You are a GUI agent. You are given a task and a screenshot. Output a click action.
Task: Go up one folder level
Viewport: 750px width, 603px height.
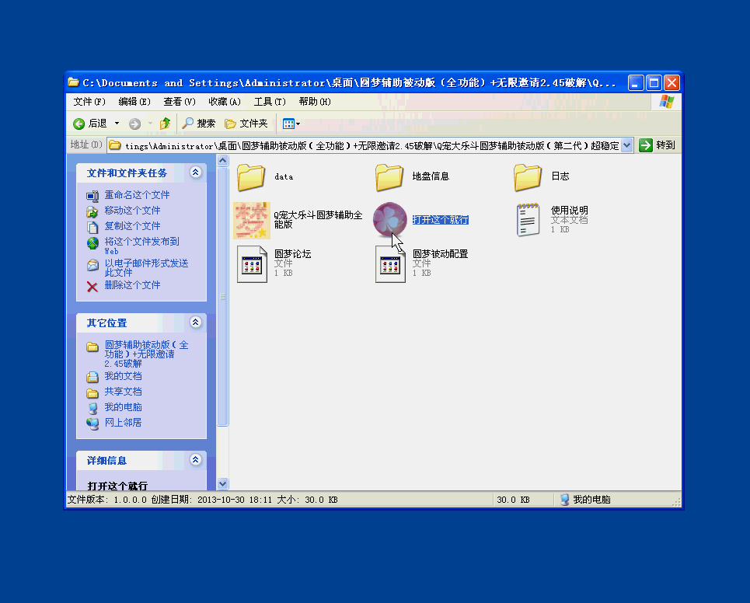(165, 124)
